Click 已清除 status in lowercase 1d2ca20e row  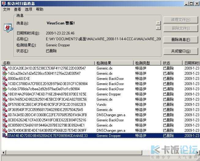click(x=169, y=73)
